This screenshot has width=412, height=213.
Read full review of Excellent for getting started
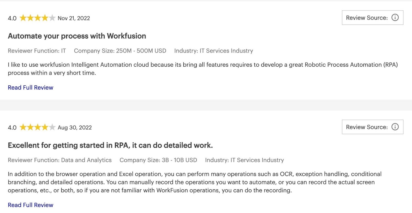pos(30,205)
